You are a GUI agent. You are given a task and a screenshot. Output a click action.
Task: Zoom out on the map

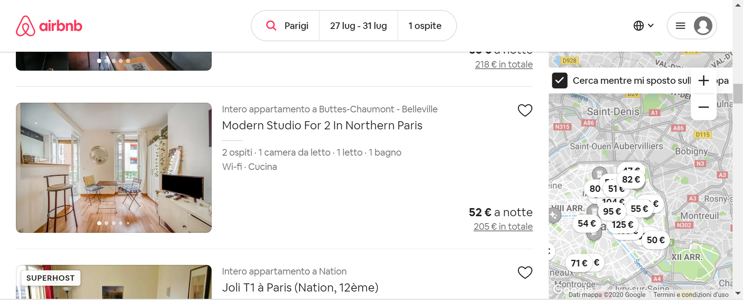[704, 107]
